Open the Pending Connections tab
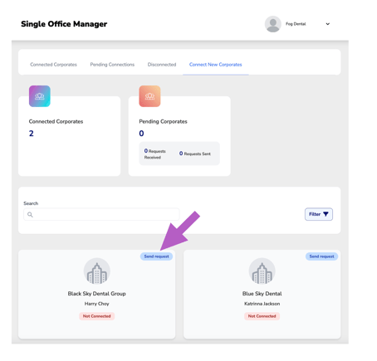 click(x=112, y=65)
